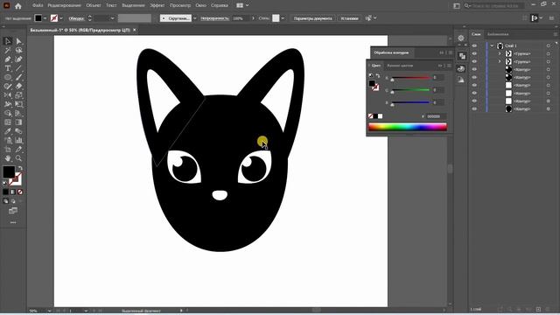
Task: Select the Pen tool
Action: [x=8, y=59]
